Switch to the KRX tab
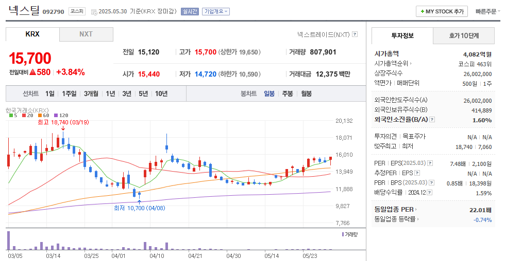This screenshot has height=261, width=505. [32, 34]
